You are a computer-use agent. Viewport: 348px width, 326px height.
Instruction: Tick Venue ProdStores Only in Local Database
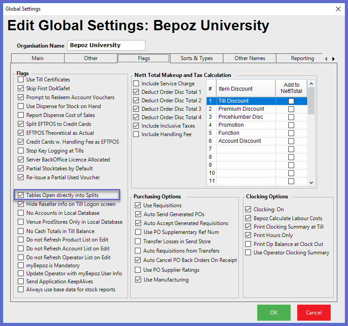pos(20,222)
